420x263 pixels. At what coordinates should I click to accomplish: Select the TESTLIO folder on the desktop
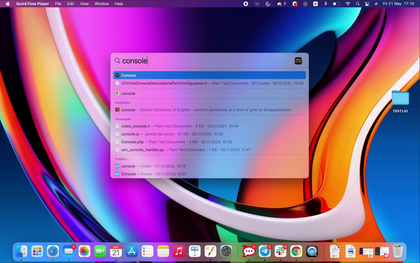coord(400,102)
